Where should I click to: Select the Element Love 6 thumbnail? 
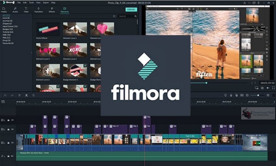pos(48,71)
